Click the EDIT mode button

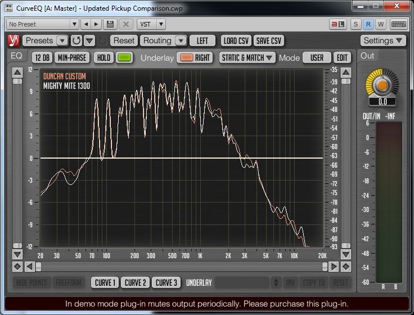[342, 57]
